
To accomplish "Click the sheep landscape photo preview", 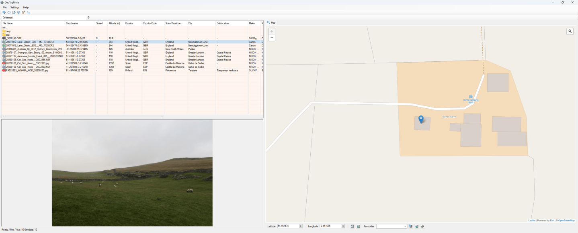I will point(132,173).
